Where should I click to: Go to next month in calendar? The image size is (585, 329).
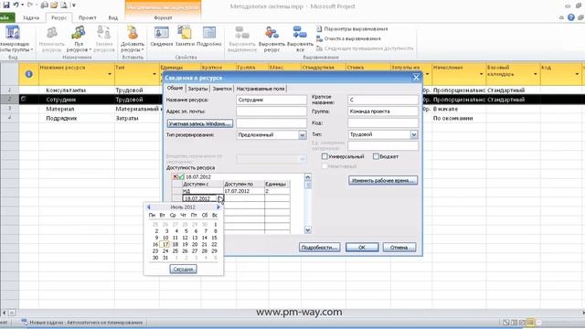coord(218,207)
